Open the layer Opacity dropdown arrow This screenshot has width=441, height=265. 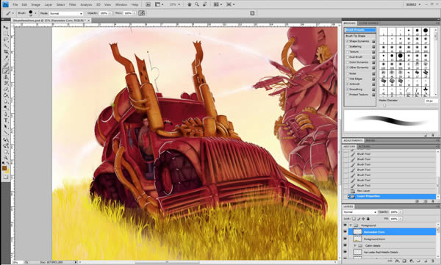(401, 212)
